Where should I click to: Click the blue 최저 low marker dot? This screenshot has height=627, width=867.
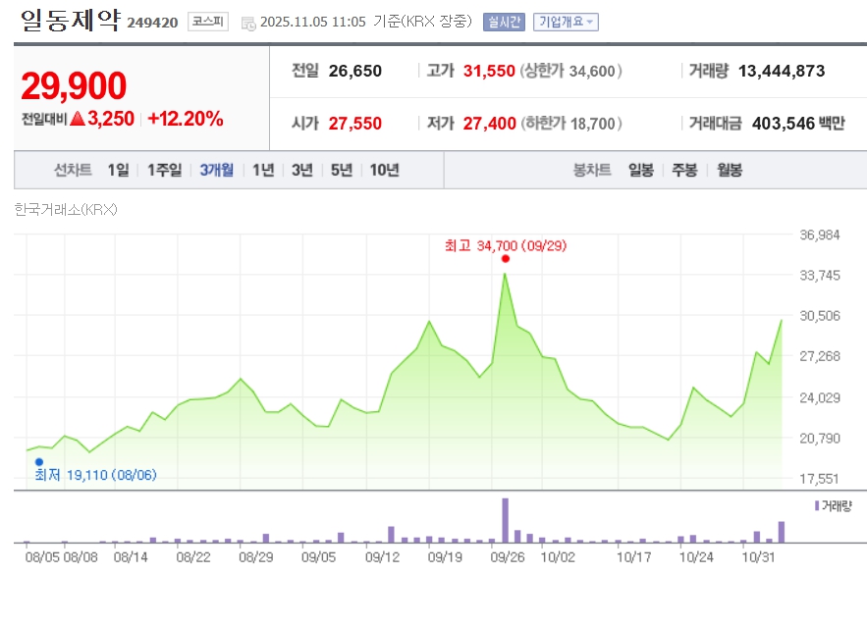[39, 461]
